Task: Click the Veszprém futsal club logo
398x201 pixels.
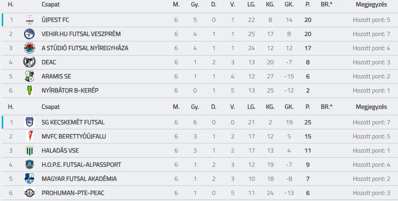Action: pyautogui.click(x=29, y=34)
